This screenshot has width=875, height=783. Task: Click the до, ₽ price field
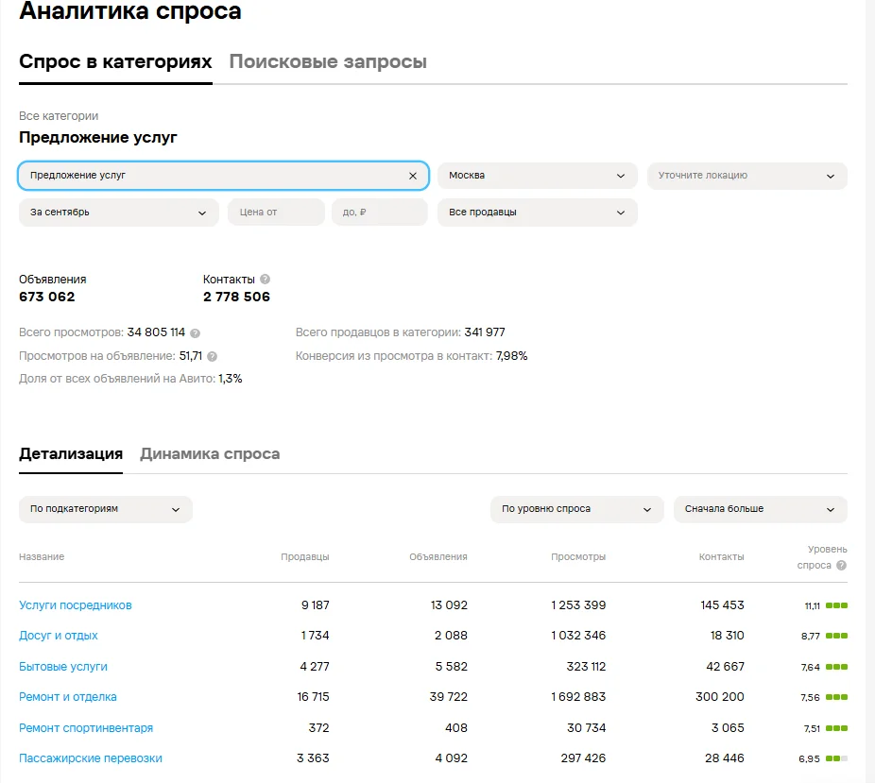pyautogui.click(x=380, y=213)
